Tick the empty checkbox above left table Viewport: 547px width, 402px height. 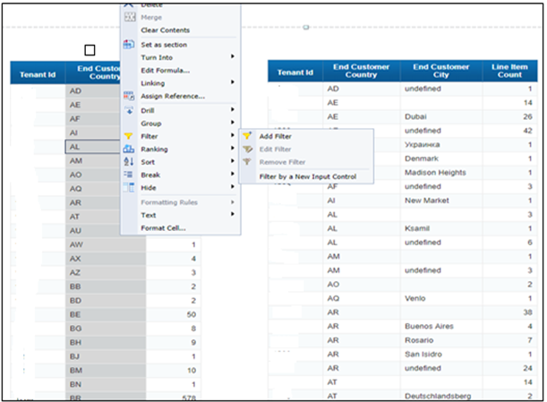(x=89, y=51)
